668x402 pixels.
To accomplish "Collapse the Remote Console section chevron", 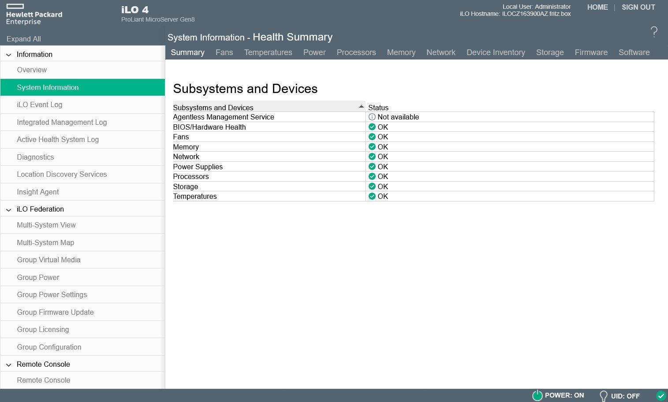I will click(8, 365).
